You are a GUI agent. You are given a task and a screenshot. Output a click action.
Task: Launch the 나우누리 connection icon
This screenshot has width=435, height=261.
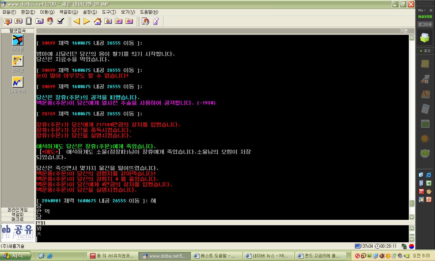[18, 85]
